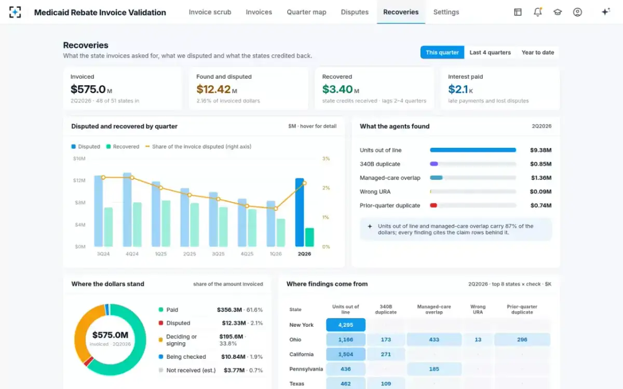
Task: Click the dark blue 2Q26 disputed bar
Action: (x=300, y=212)
